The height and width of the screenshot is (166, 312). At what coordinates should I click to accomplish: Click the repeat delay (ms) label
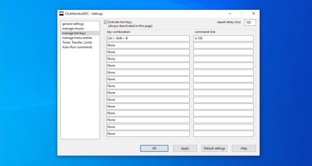(x=229, y=22)
